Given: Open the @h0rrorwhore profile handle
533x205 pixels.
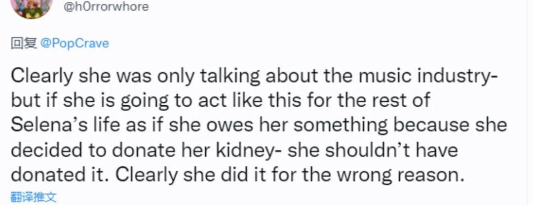Looking at the screenshot, I should (106, 7).
